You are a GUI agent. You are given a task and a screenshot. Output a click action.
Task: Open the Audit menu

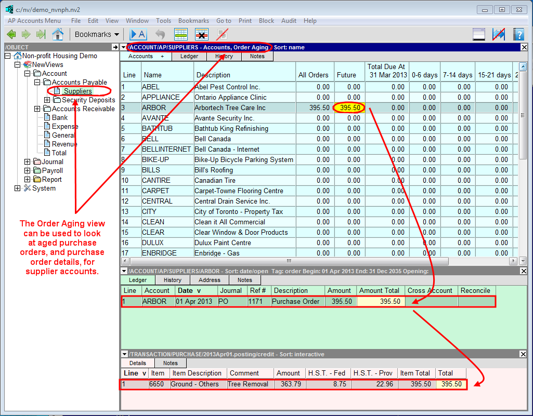pyautogui.click(x=289, y=21)
